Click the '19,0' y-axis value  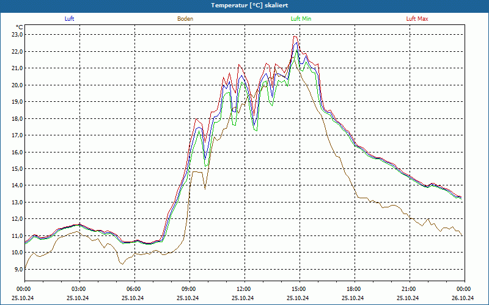click(18, 102)
